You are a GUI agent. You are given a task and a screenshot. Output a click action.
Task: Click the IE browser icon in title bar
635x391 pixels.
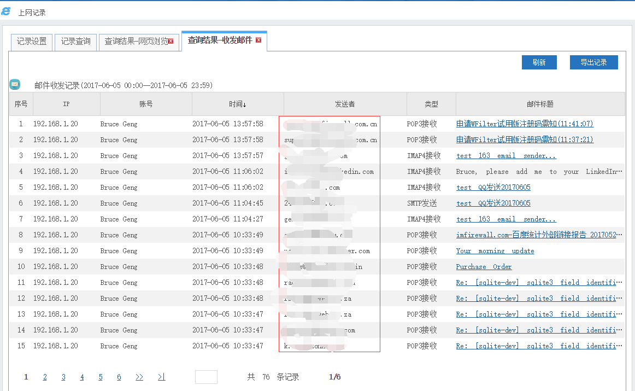pos(6,11)
